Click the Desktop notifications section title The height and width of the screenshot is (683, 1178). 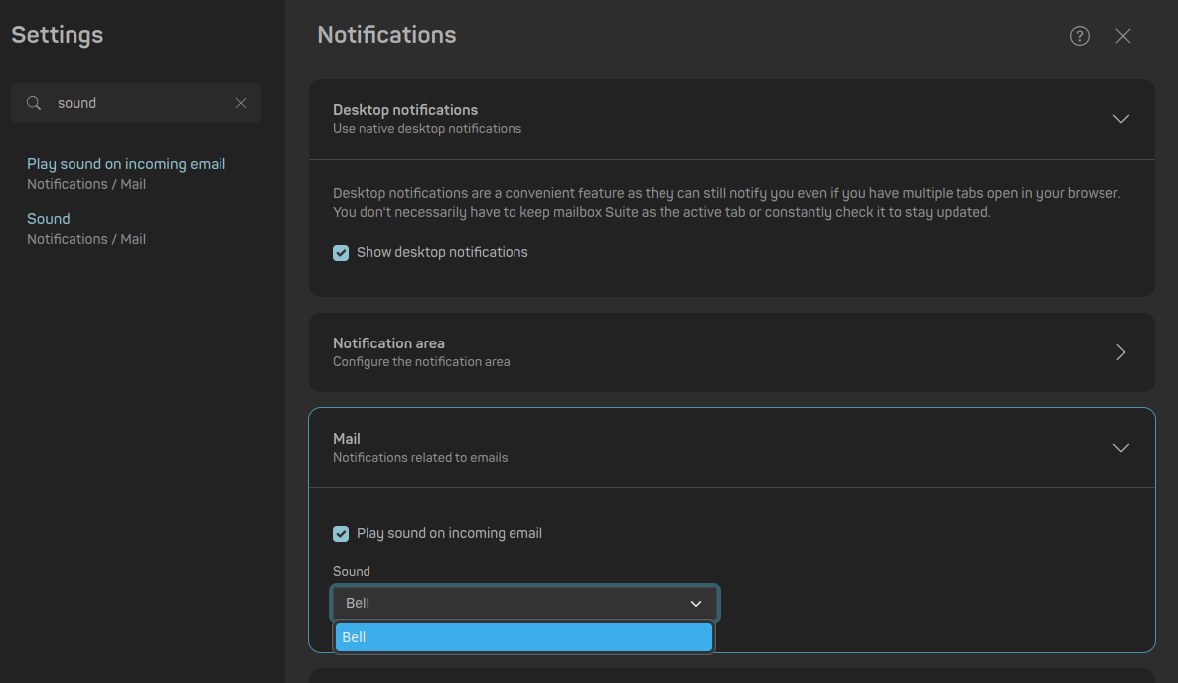(405, 110)
